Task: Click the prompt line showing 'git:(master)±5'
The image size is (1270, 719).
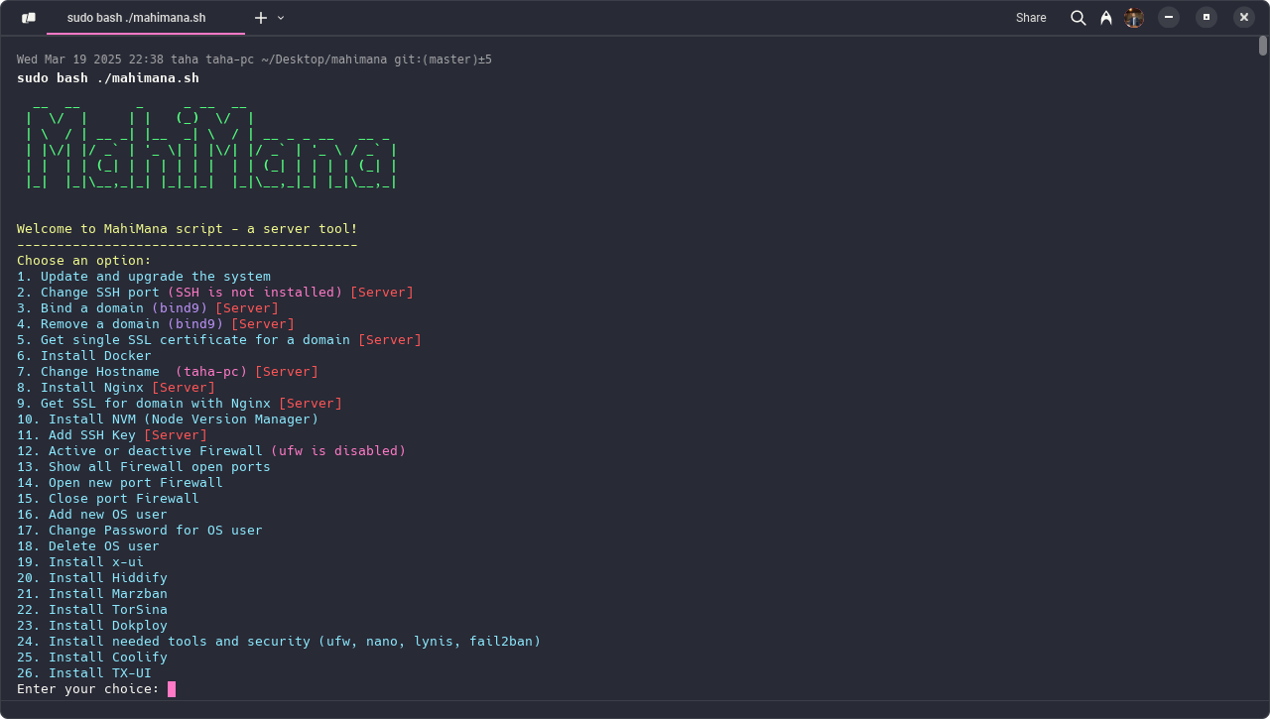Action: (254, 60)
